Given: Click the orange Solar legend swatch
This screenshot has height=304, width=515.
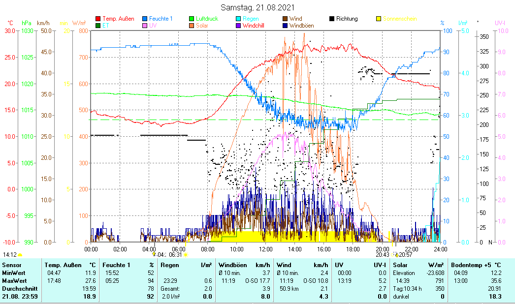Looking at the screenshot, I should click(x=192, y=26).
